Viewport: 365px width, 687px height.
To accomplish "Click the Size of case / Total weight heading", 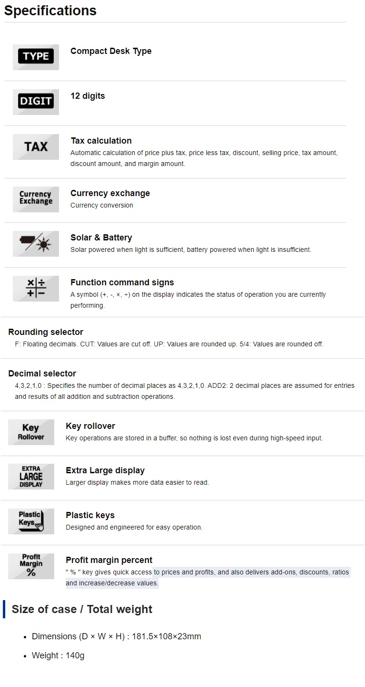I will coord(82,609).
